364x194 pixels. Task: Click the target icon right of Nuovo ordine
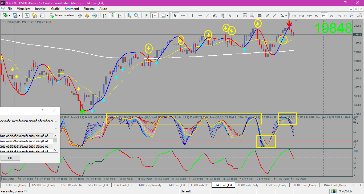(80, 15)
